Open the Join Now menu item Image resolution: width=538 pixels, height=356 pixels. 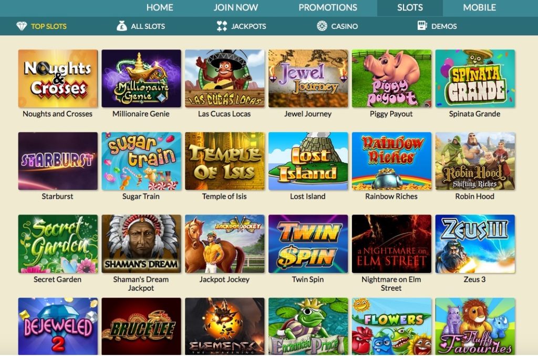[x=236, y=7]
